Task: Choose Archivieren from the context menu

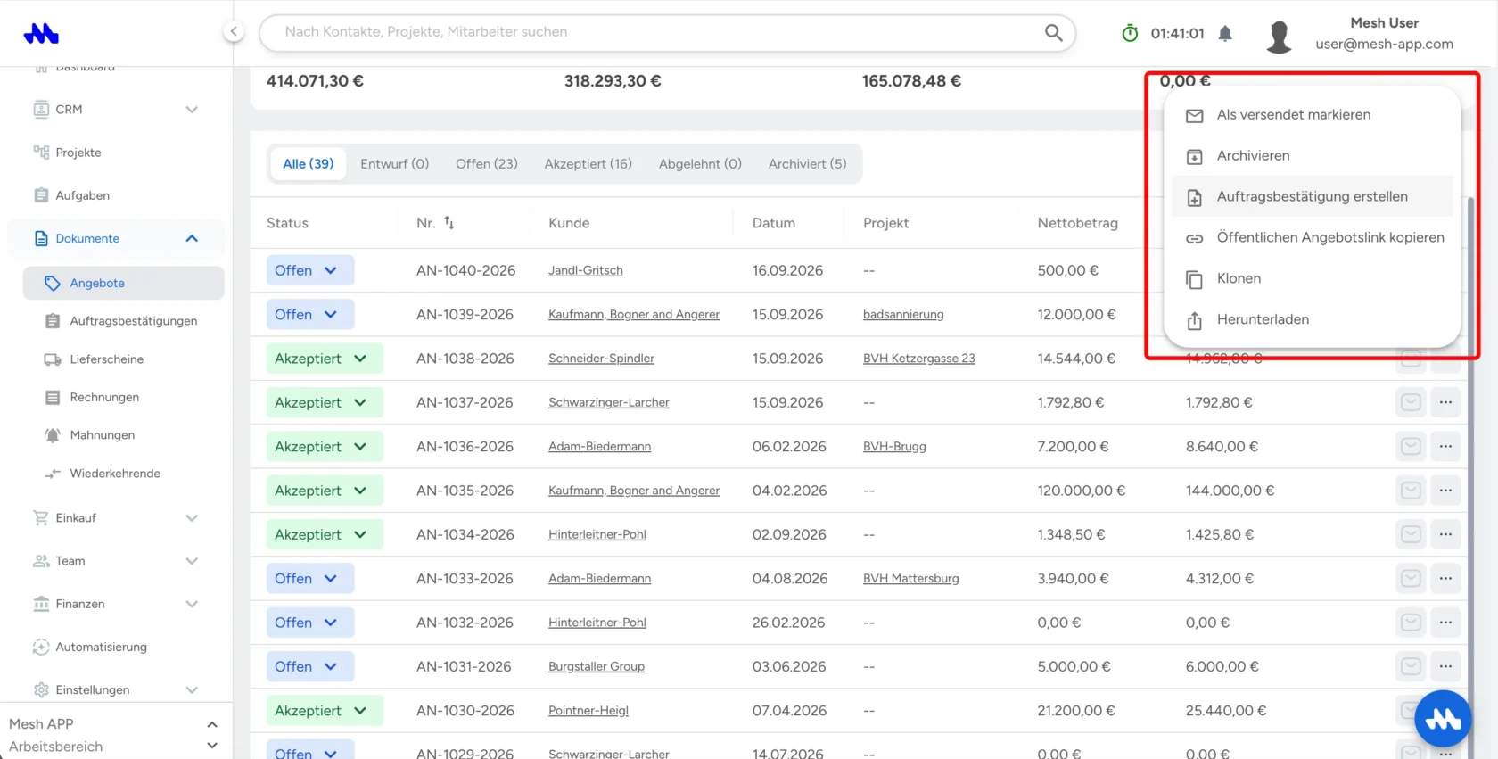Action: (1313, 156)
